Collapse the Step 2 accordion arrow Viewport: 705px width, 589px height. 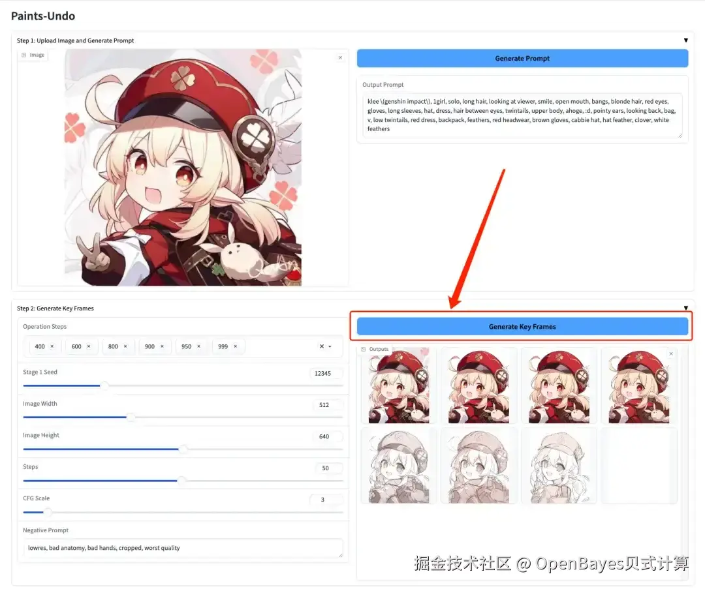pos(685,309)
